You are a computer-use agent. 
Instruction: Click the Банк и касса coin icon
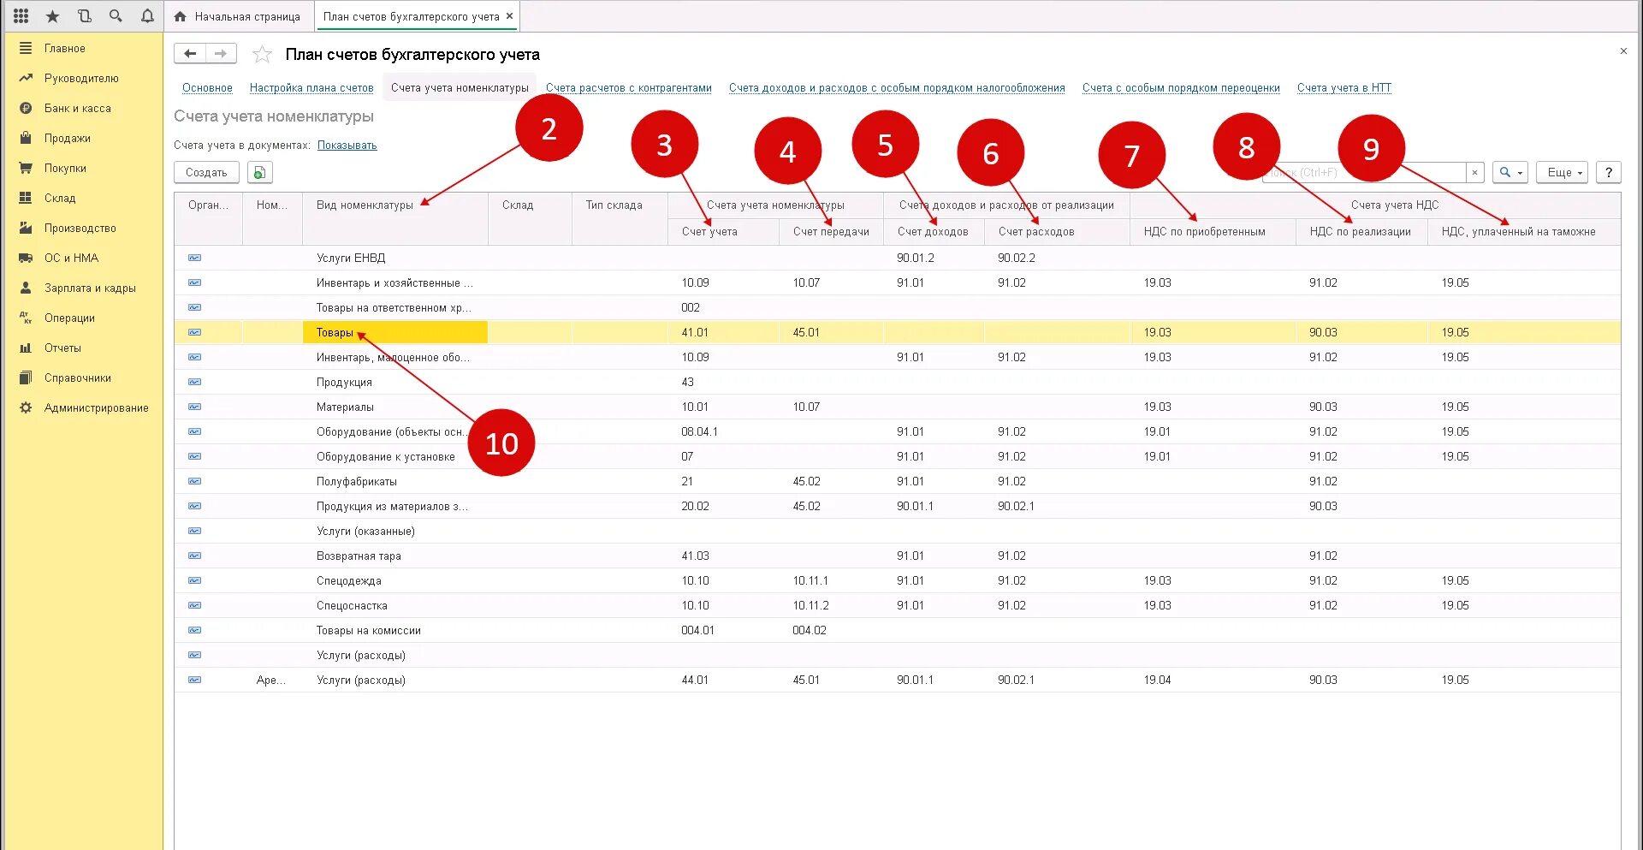point(26,108)
